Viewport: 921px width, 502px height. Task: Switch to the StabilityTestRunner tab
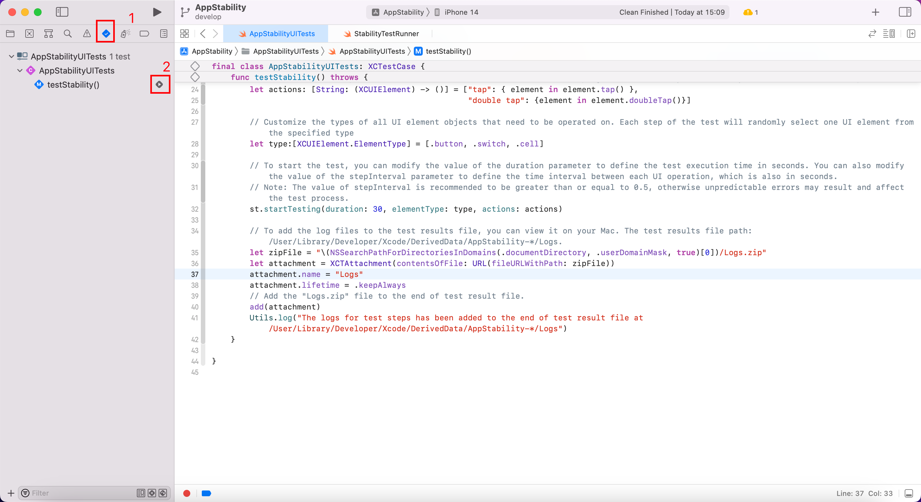pyautogui.click(x=381, y=34)
